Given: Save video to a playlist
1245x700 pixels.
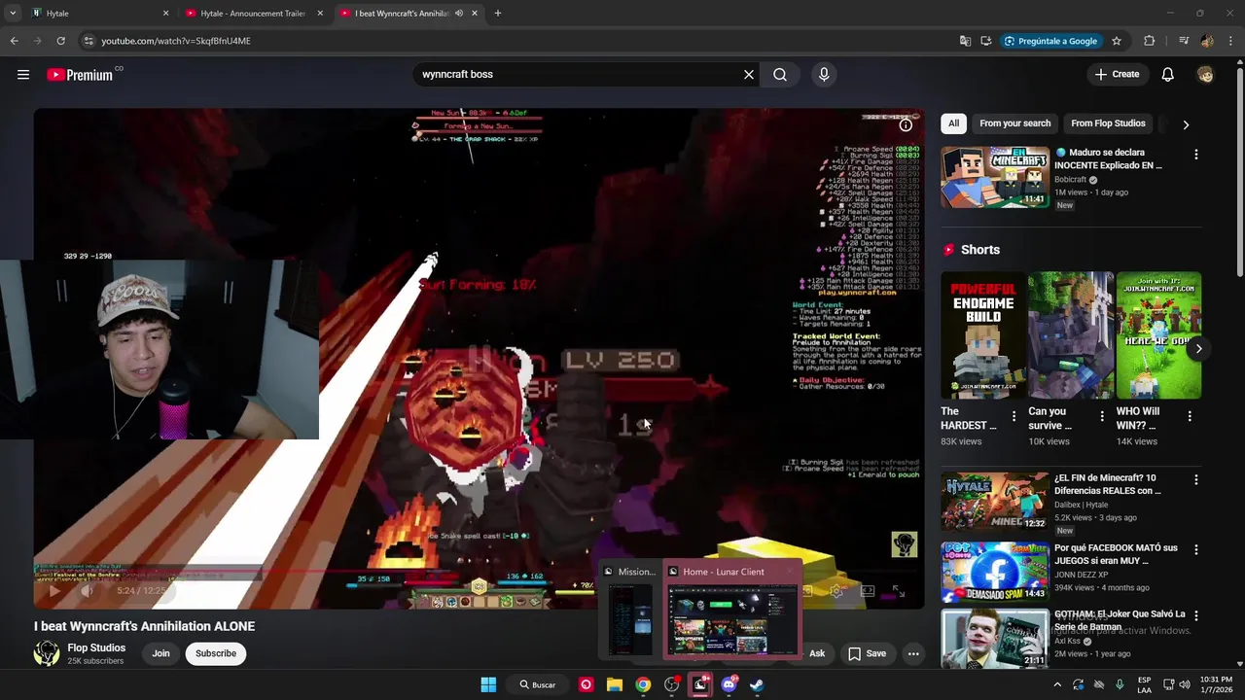Looking at the screenshot, I should (867, 653).
